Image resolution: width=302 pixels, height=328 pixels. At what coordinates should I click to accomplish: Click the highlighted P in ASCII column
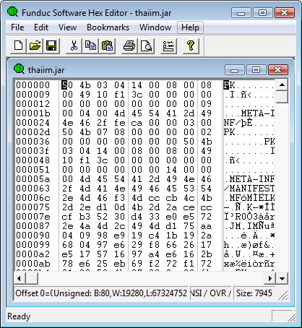226,85
